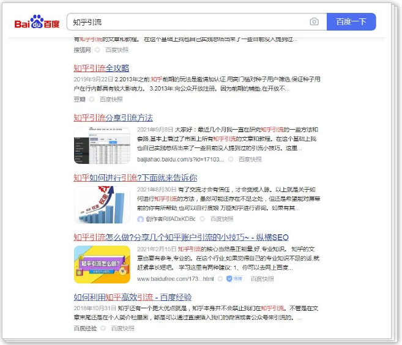Click www.baidufree.com/173...html URL
This screenshot has height=345, width=402.
point(176,278)
